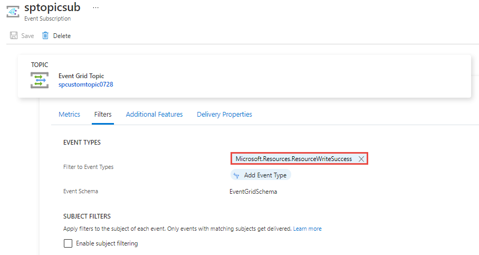
Task: Click the EventGridSchema value
Action: (x=253, y=192)
